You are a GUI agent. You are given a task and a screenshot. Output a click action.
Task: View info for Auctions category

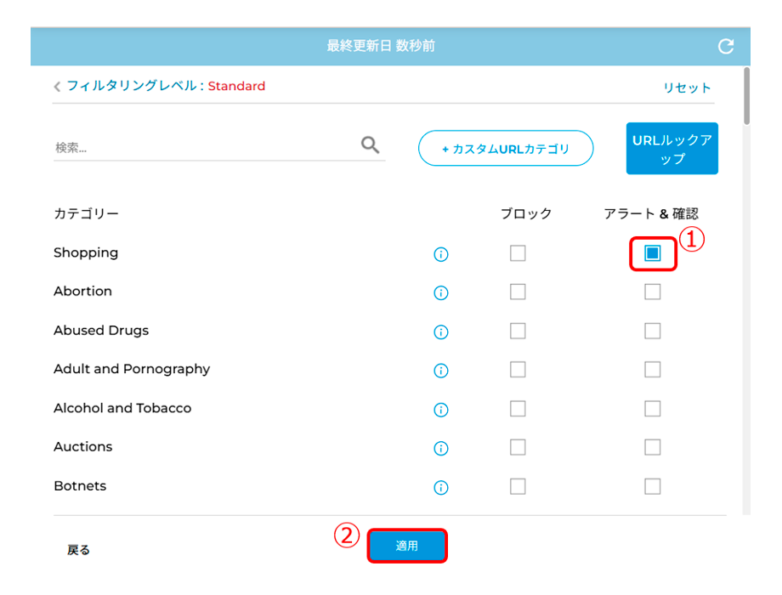tap(441, 448)
